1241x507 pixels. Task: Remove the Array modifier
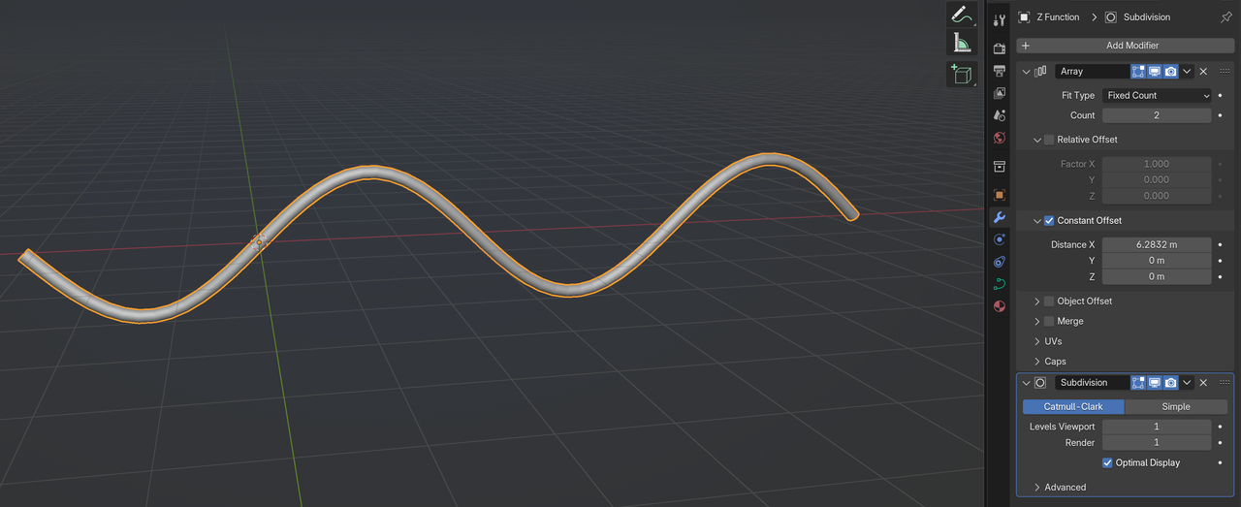tap(1203, 71)
